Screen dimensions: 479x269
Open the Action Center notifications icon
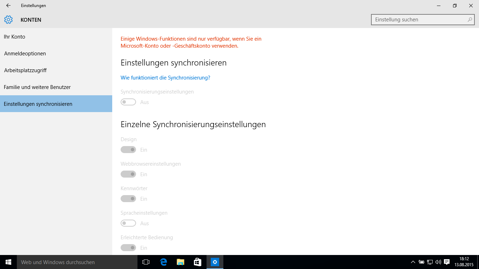[x=447, y=262]
